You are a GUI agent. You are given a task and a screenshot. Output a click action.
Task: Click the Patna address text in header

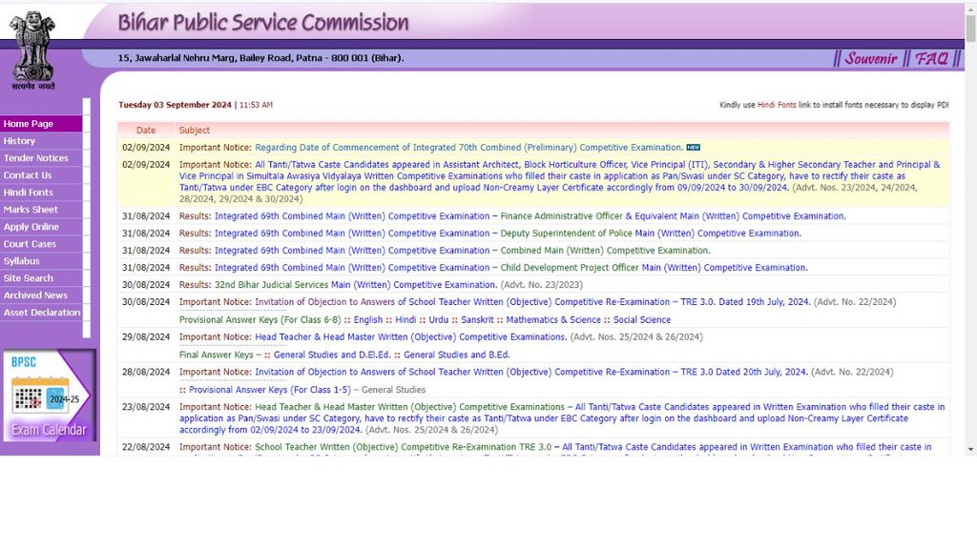(261, 58)
